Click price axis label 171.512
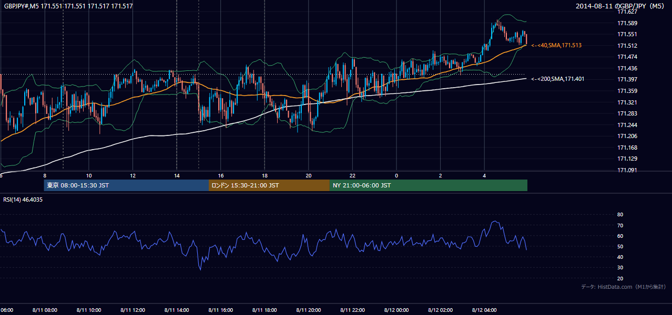This screenshot has height=315, width=672. 627,46
